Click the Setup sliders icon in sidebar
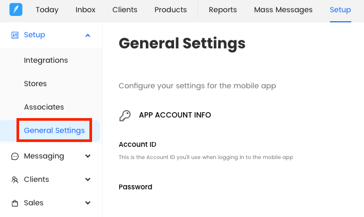 pos(15,35)
